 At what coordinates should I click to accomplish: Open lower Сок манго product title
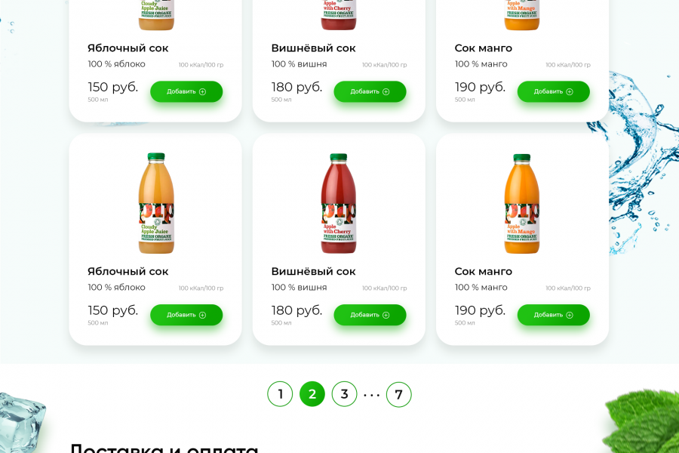(x=483, y=272)
